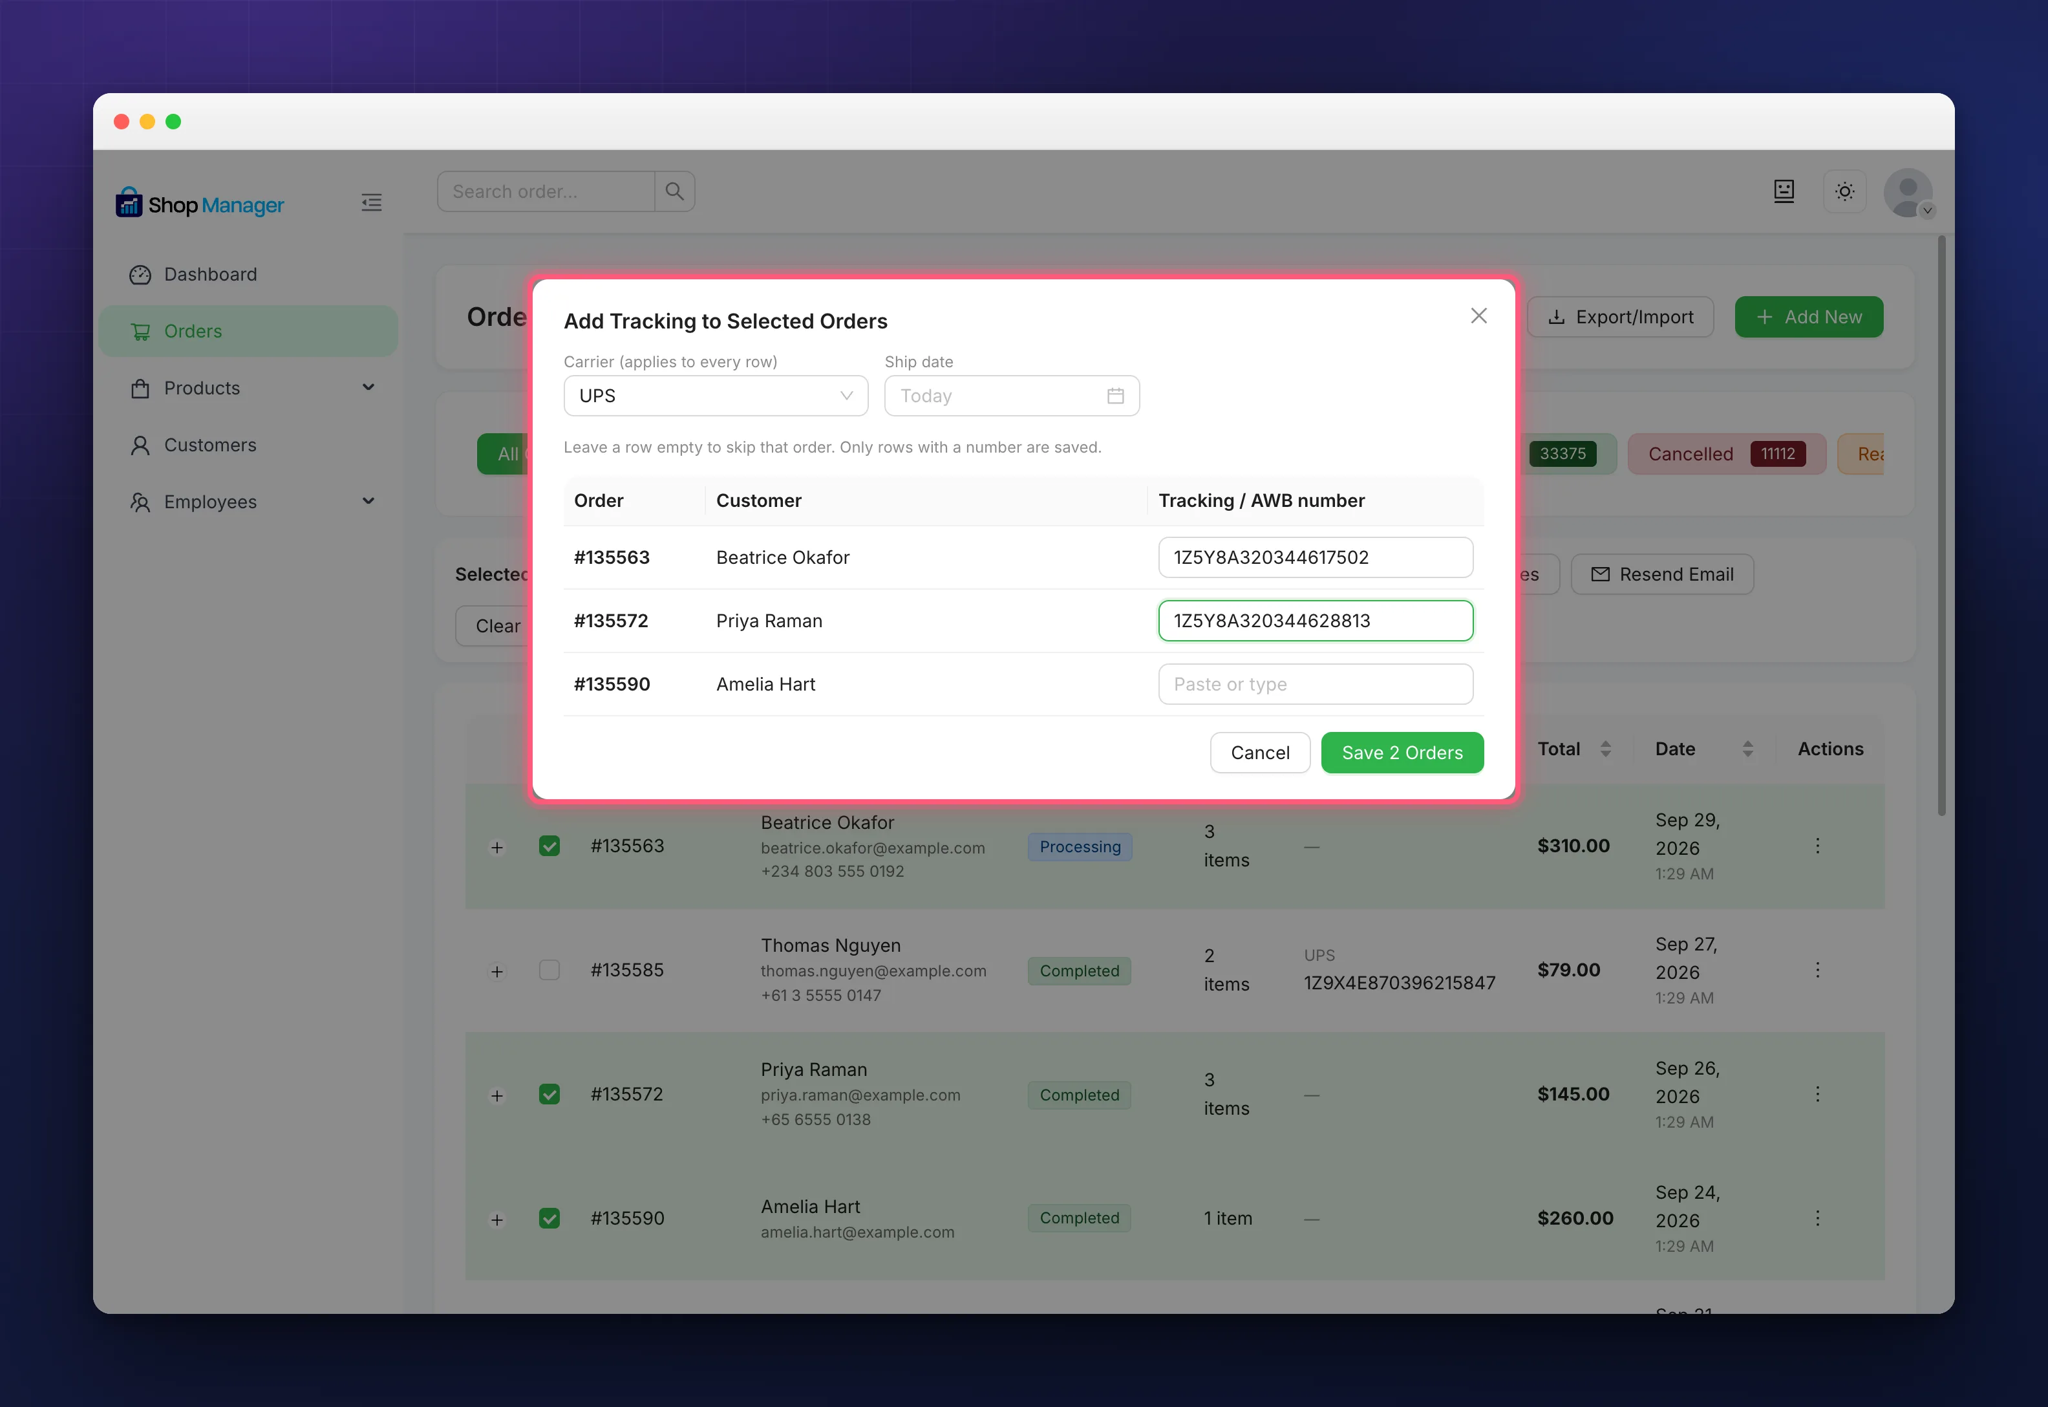The height and width of the screenshot is (1407, 2048).
Task: Edit tracking number for order #135563
Action: tap(1315, 557)
